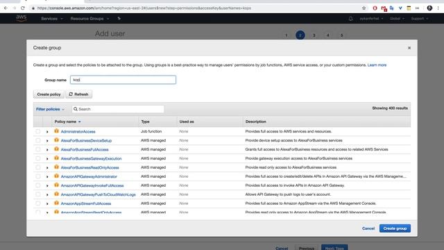The image size is (444, 250).
Task: Select the AmazonAPIGatewayInvokeFullAccess checkbox
Action: tap(38, 185)
